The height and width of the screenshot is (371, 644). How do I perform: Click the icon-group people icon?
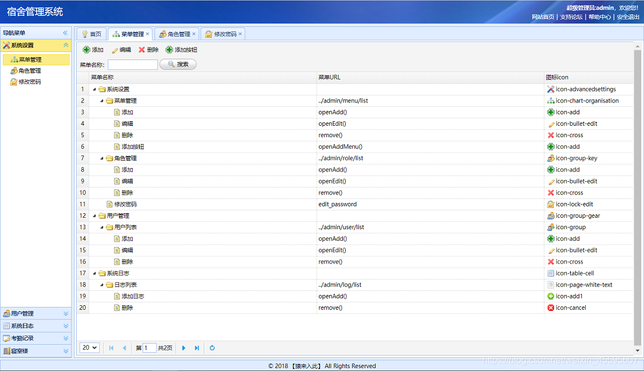551,227
